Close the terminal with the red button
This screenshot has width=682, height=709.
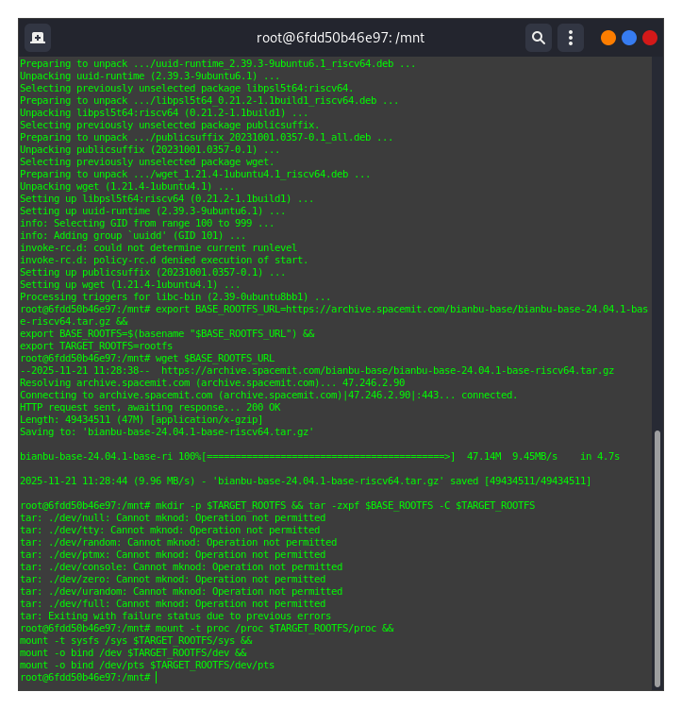650,38
